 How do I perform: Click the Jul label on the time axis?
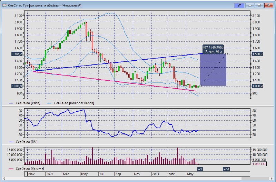click(101, 174)
